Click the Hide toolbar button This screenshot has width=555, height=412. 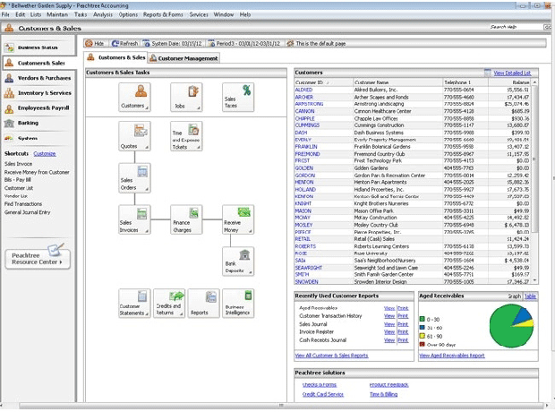pyautogui.click(x=95, y=43)
